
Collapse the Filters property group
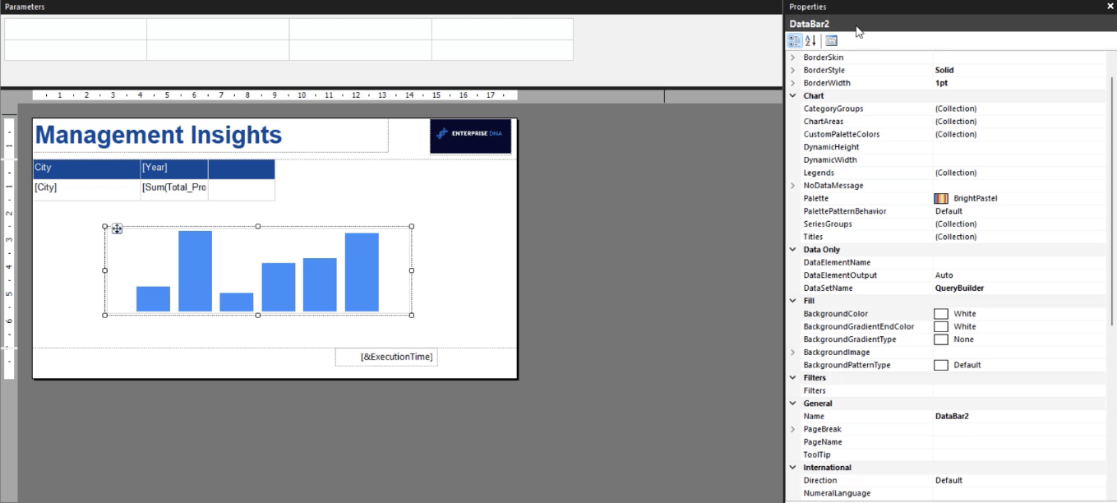pyautogui.click(x=793, y=378)
